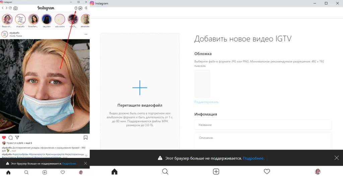
Task: Open the olyalyafix story circle
Action: pos(20,19)
